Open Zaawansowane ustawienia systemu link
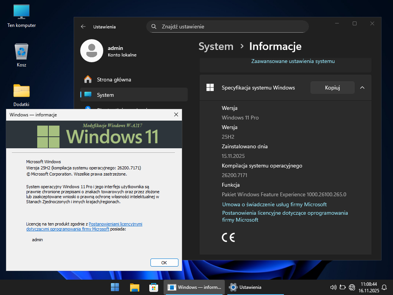 click(293, 61)
